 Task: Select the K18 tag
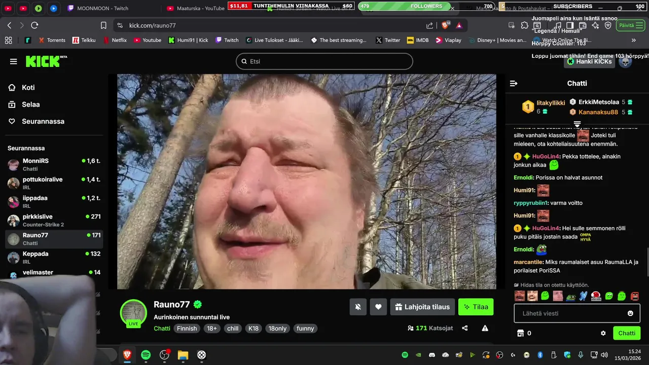coord(254,328)
